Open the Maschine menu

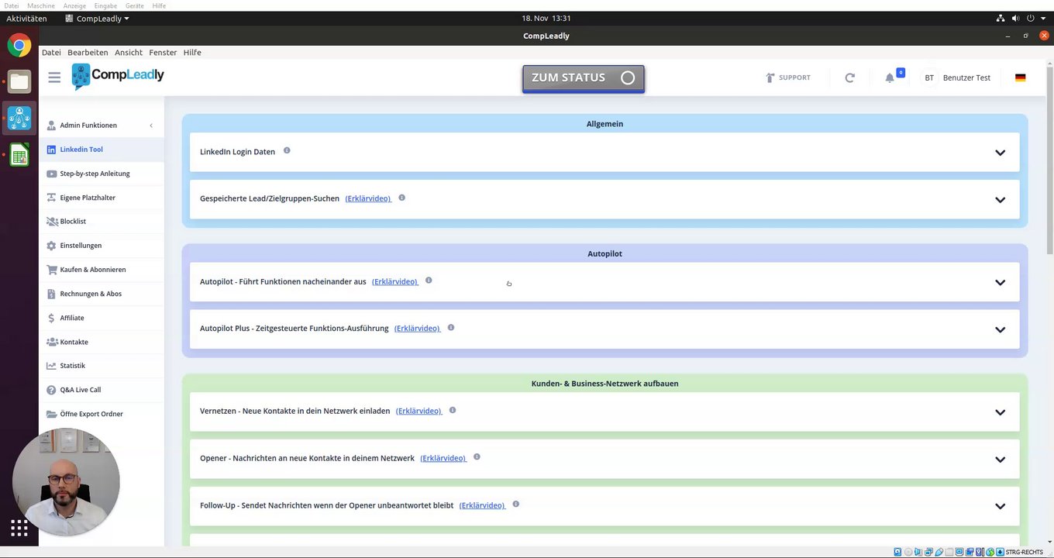tap(41, 5)
